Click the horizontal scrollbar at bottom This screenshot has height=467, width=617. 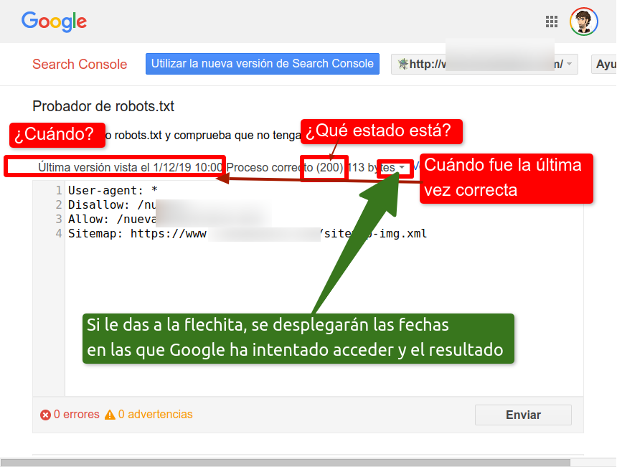point(286,463)
